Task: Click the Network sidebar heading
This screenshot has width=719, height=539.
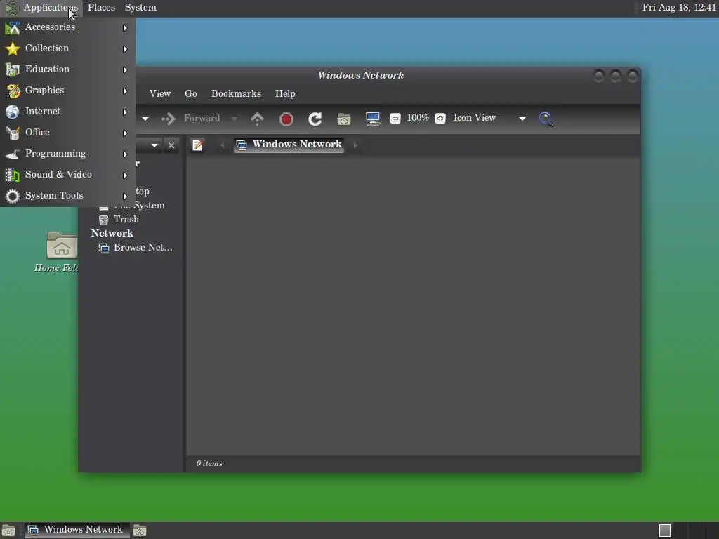Action: point(112,233)
